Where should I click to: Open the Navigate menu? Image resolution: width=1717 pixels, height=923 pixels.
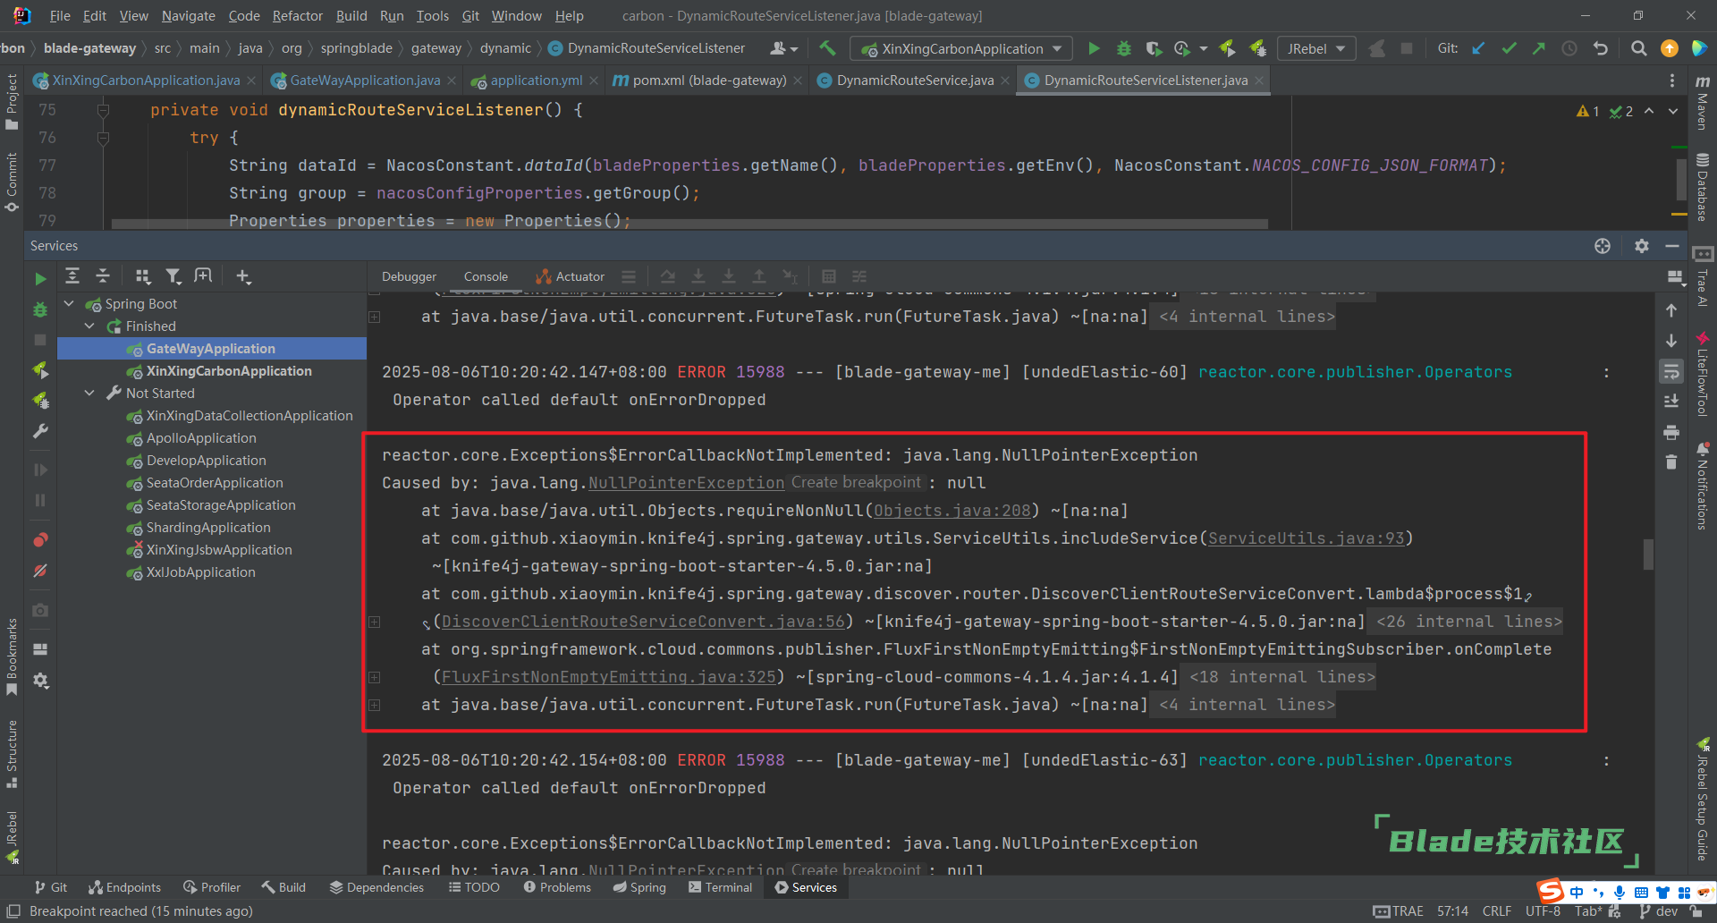(x=188, y=16)
